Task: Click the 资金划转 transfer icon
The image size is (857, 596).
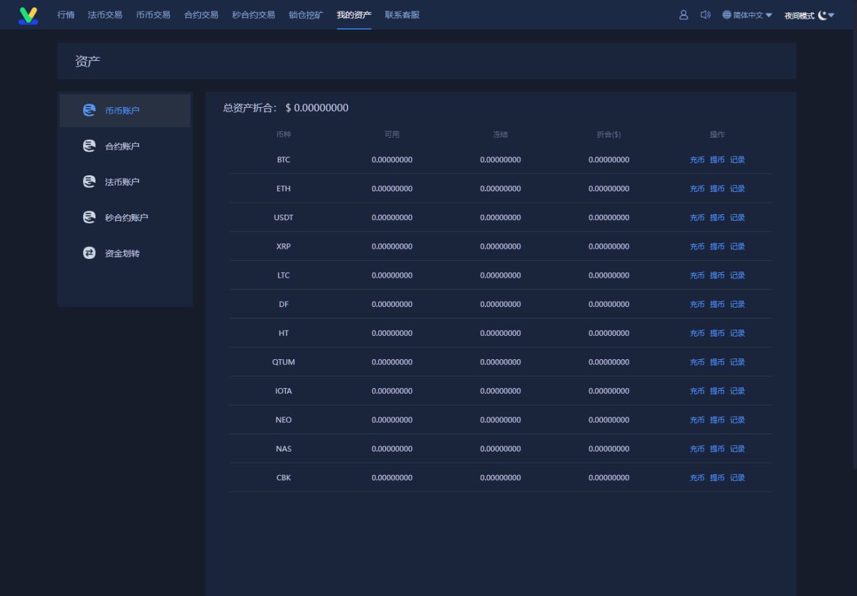Action: pyautogui.click(x=89, y=253)
